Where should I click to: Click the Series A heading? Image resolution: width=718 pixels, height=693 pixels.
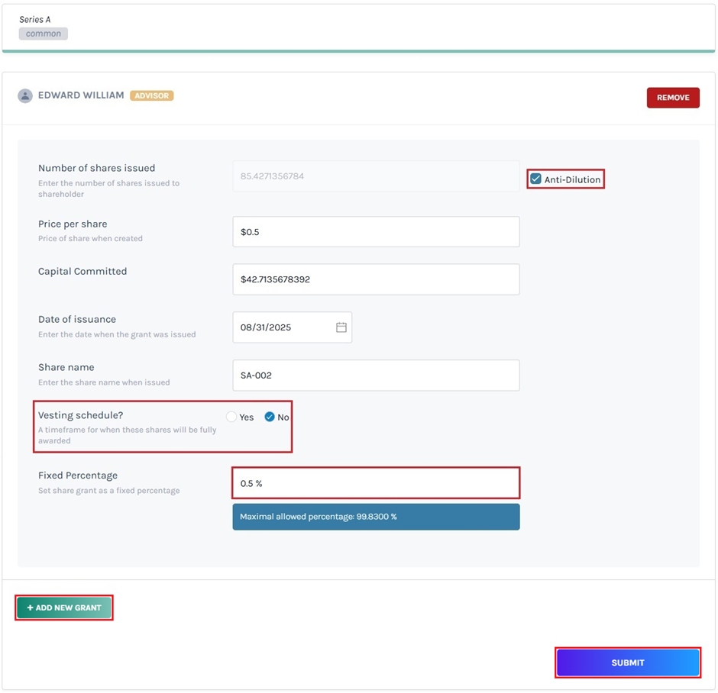[x=35, y=19]
